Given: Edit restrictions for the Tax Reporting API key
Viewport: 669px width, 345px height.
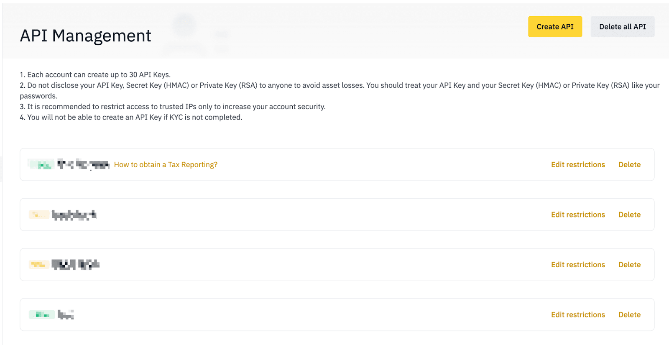Looking at the screenshot, I should (x=578, y=165).
